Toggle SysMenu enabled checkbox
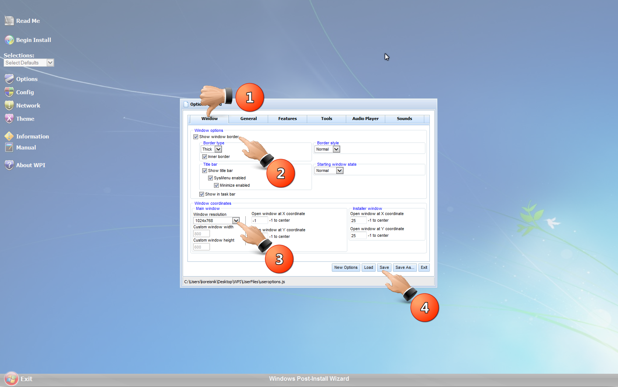 (211, 178)
